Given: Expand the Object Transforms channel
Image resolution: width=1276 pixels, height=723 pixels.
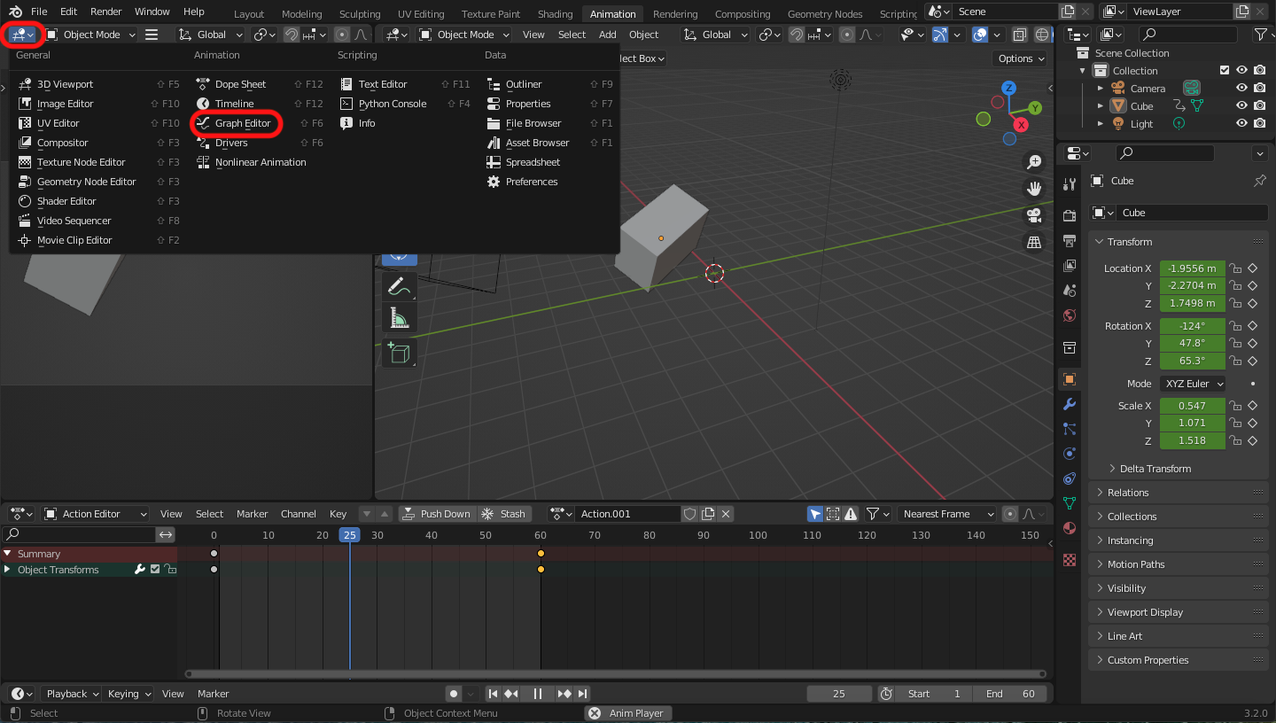Looking at the screenshot, I should (x=8, y=570).
